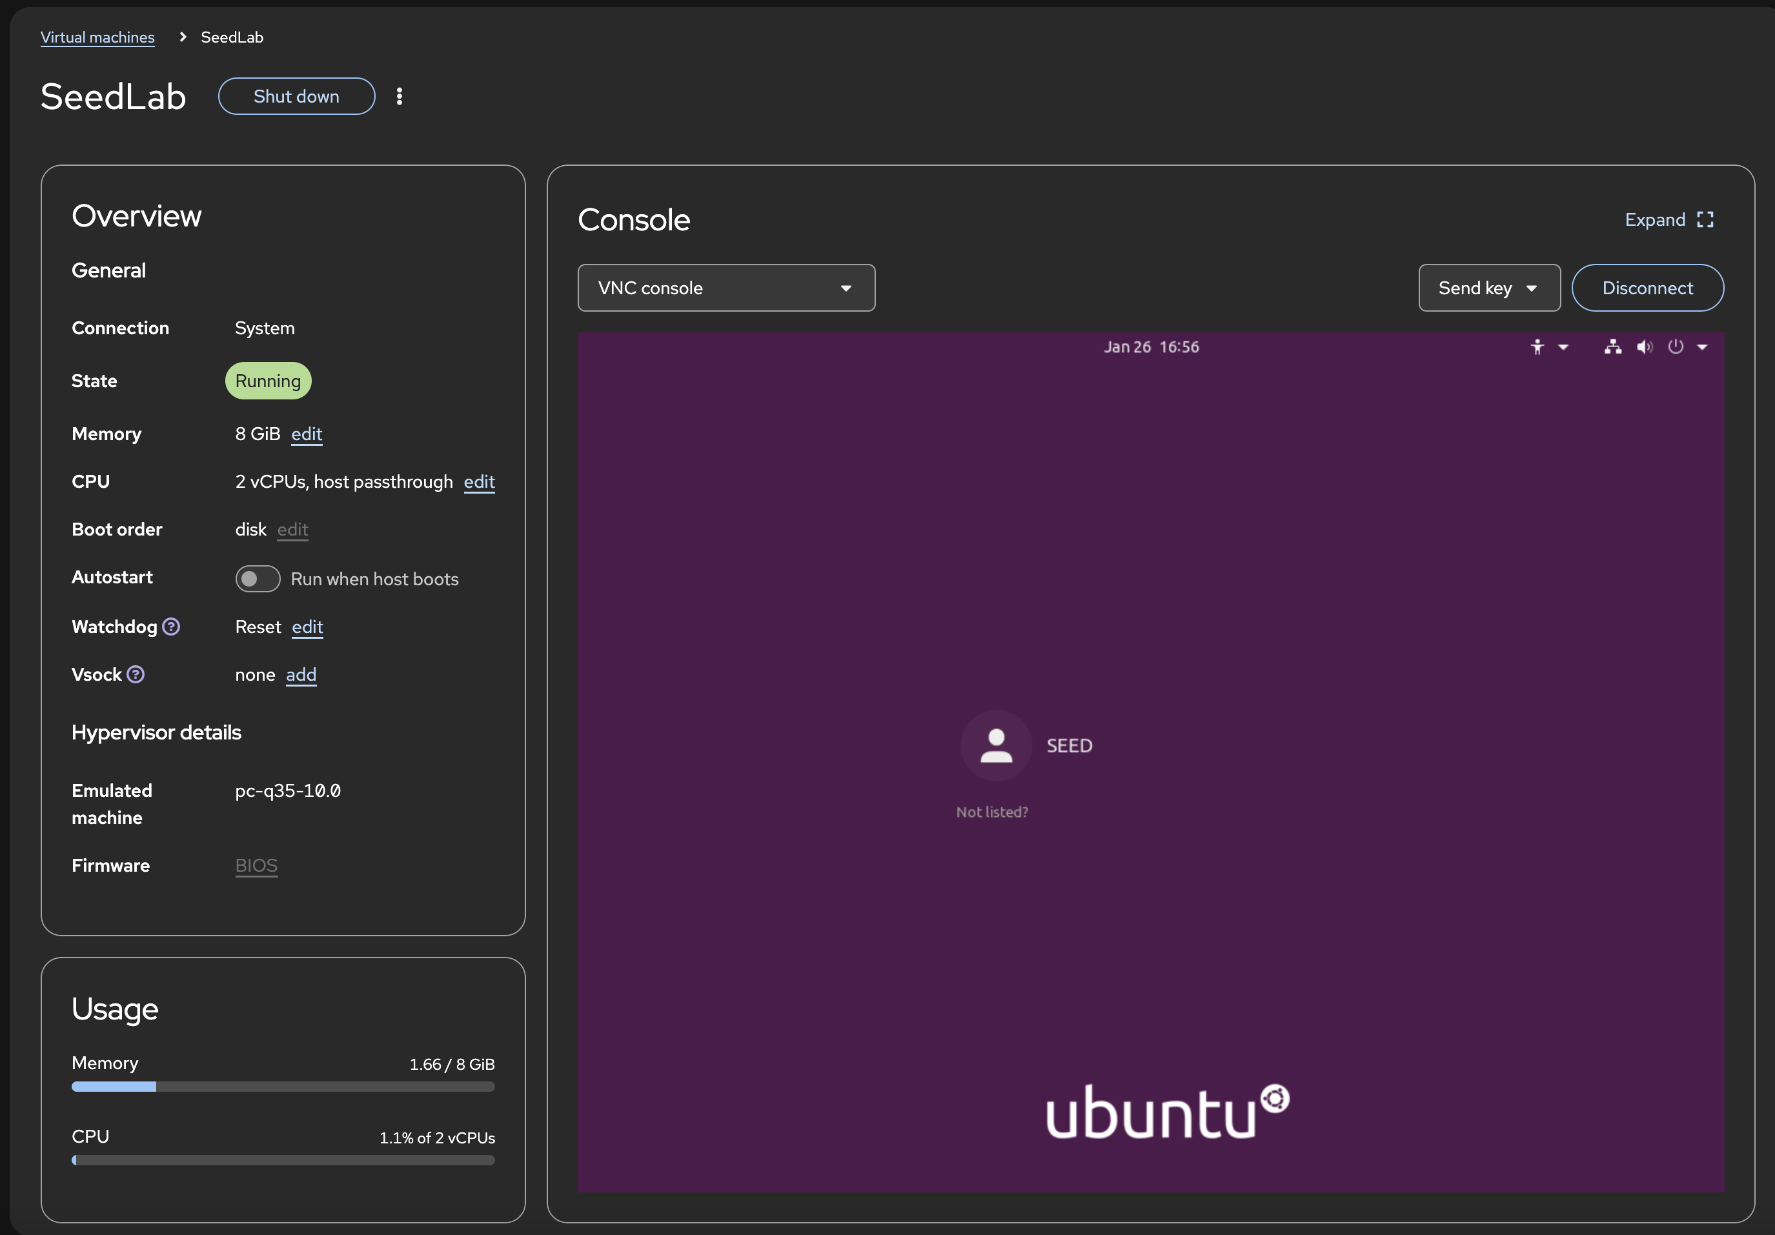The image size is (1775, 1235).
Task: Click the Expand fullscreen icon in Console
Action: click(x=1705, y=219)
